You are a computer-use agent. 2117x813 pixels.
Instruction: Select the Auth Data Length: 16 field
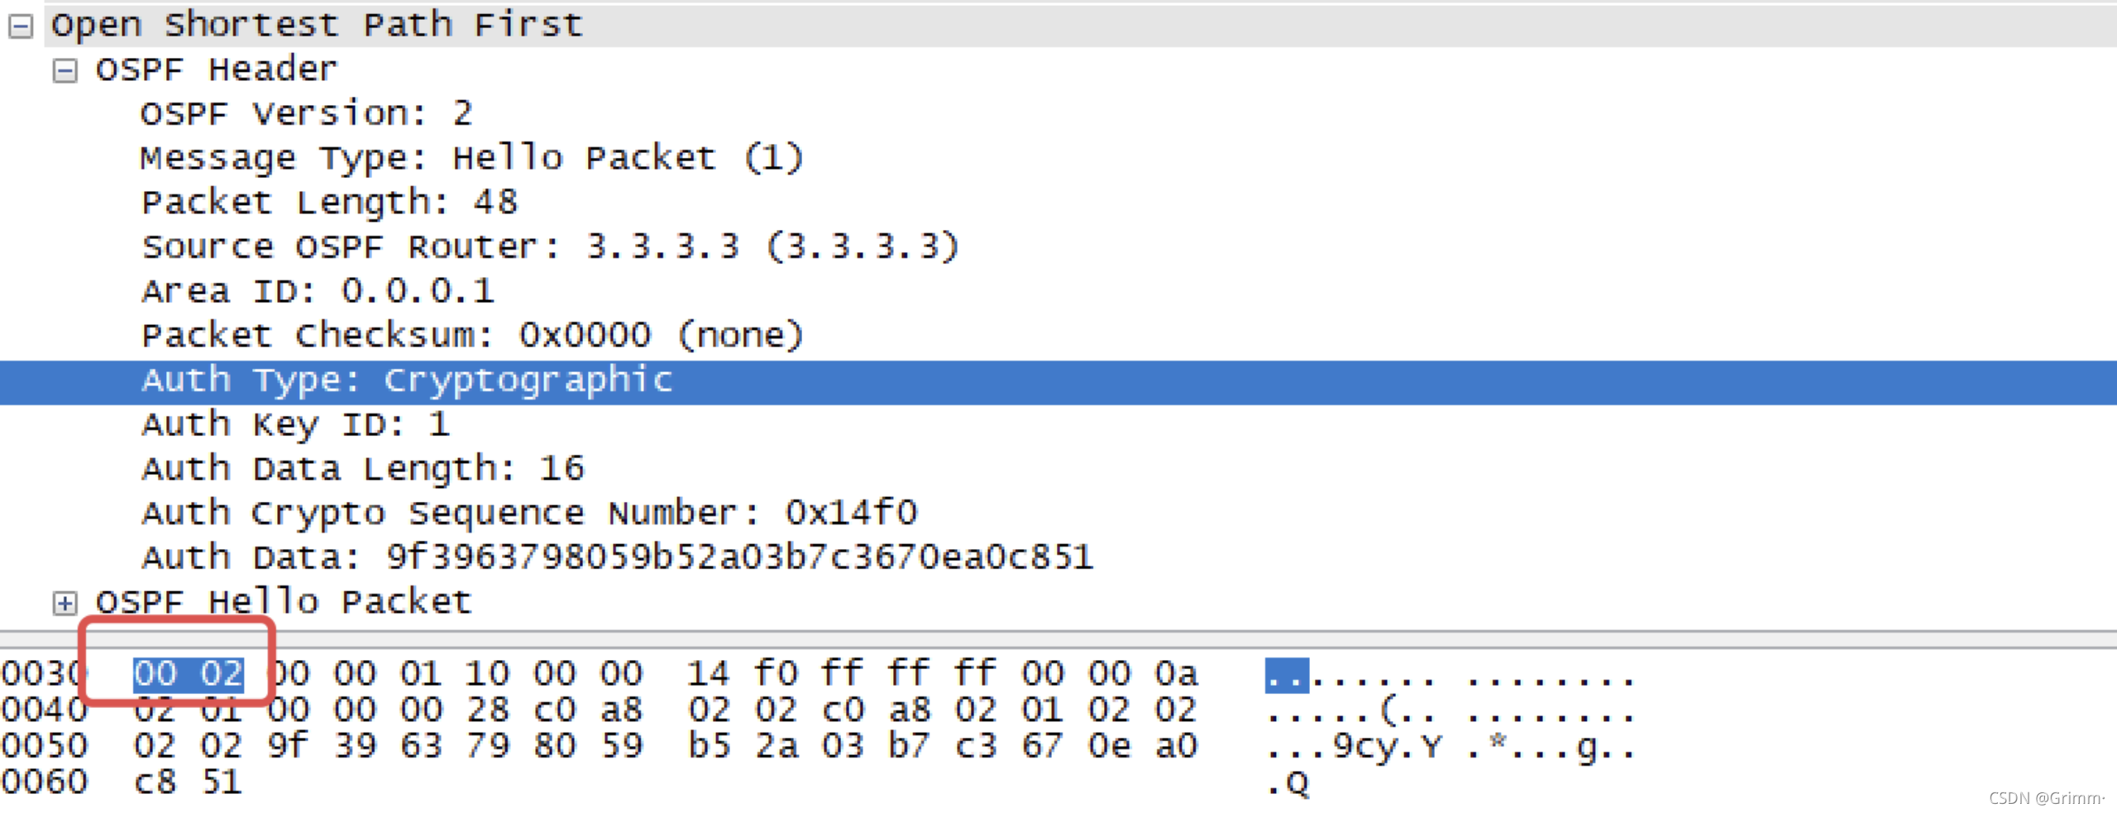pos(363,469)
